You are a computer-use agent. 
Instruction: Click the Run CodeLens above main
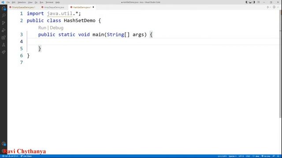pos(42,28)
